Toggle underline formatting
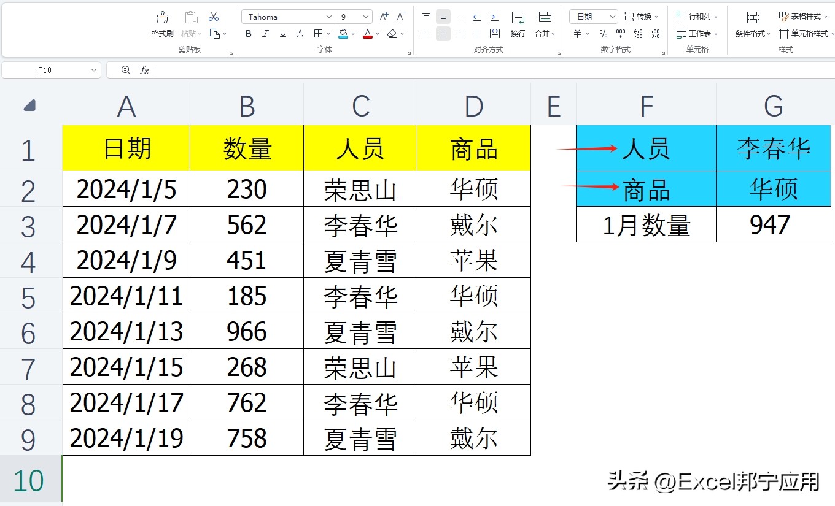This screenshot has width=835, height=506. tap(282, 34)
